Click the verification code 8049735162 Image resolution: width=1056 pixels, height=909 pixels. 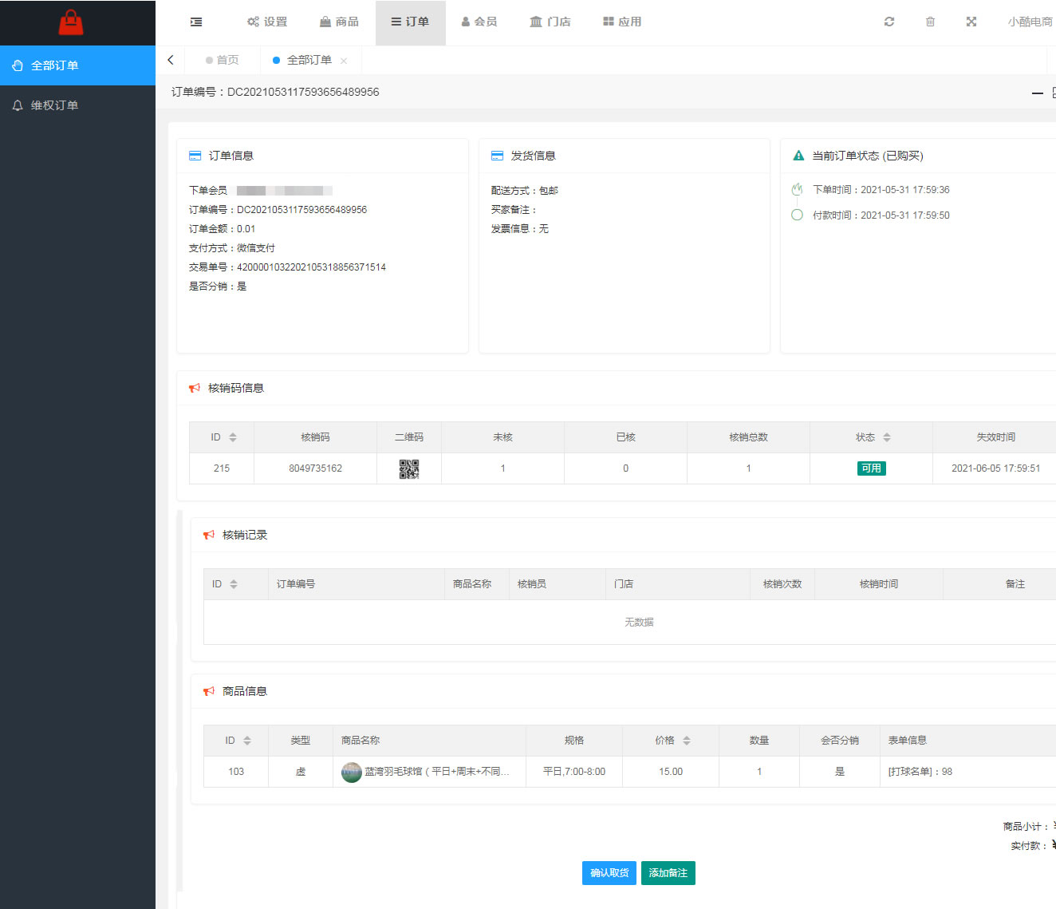(x=315, y=468)
